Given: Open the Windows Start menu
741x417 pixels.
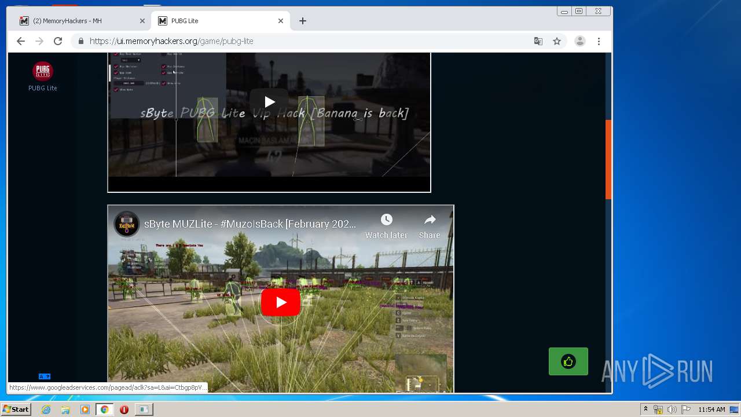Looking at the screenshot, I should coord(16,409).
